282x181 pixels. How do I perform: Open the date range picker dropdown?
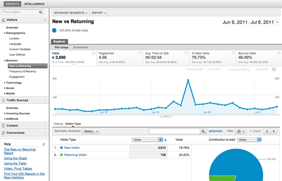click(x=277, y=22)
